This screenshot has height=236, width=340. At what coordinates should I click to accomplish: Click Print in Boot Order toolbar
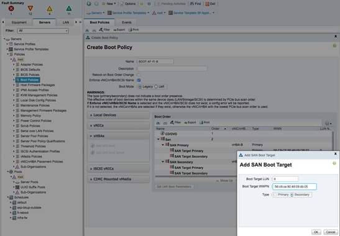pyautogui.click(x=204, y=123)
